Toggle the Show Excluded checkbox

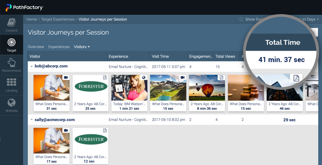point(241,19)
